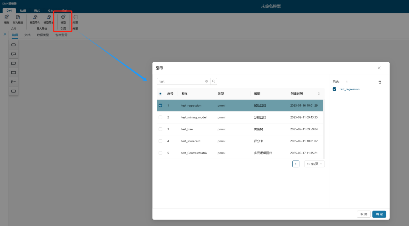The image size is (409, 226).
Task: Open the 数据类型 tab
Action: pyautogui.click(x=43, y=35)
